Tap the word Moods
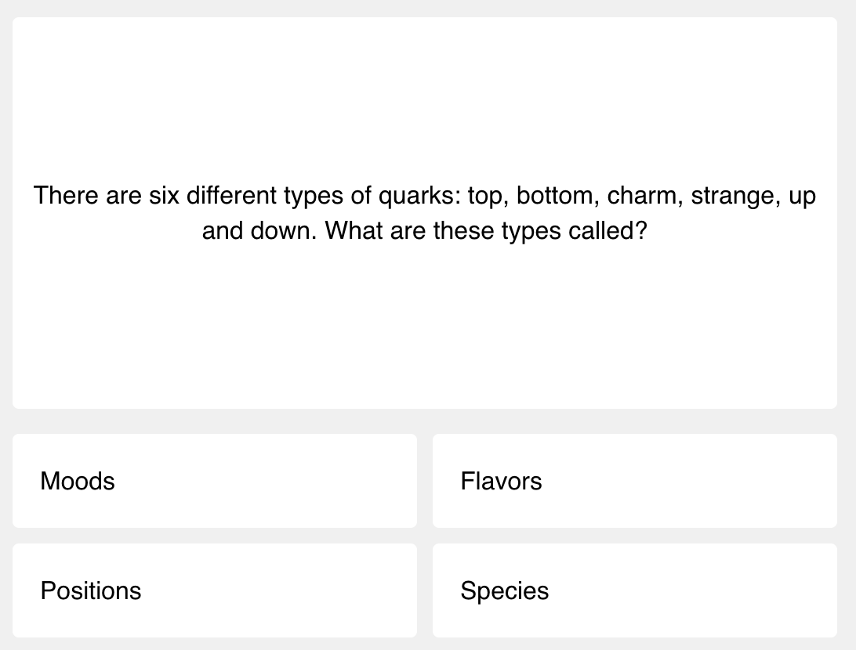Screen dimensions: 856x650 [78, 481]
